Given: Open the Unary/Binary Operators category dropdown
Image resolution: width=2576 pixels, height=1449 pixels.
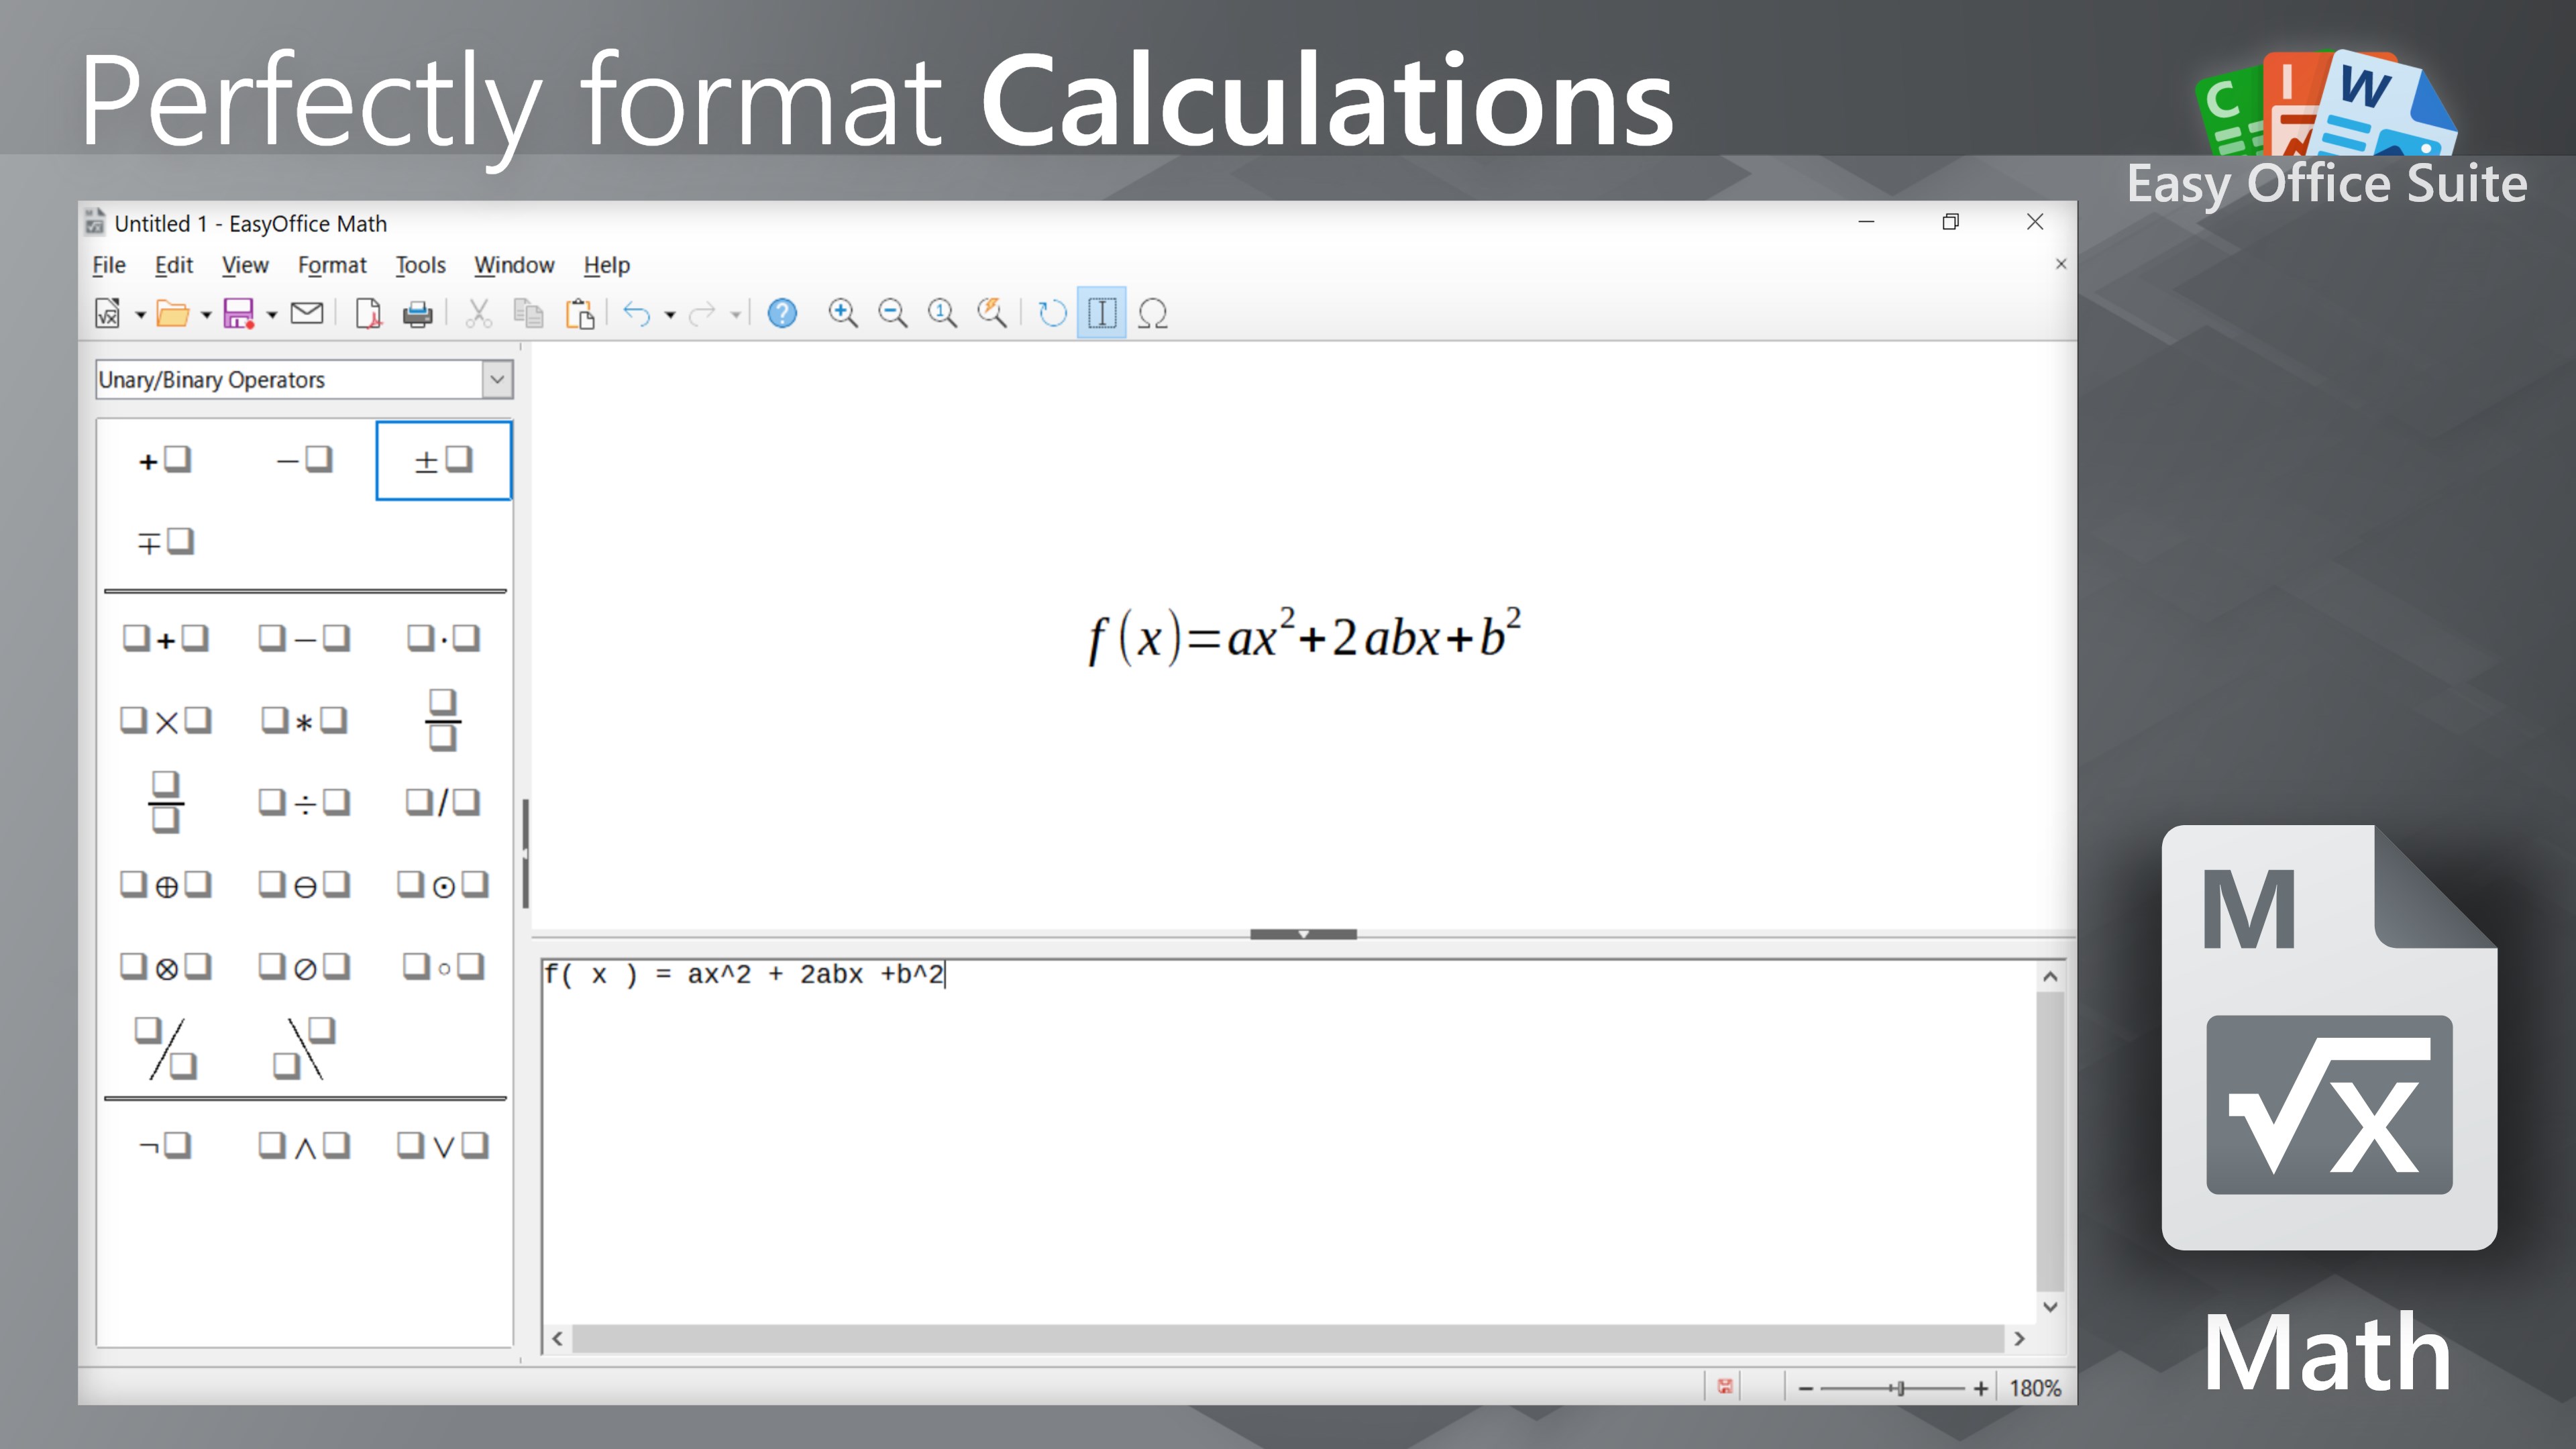Looking at the screenshot, I should click(497, 379).
